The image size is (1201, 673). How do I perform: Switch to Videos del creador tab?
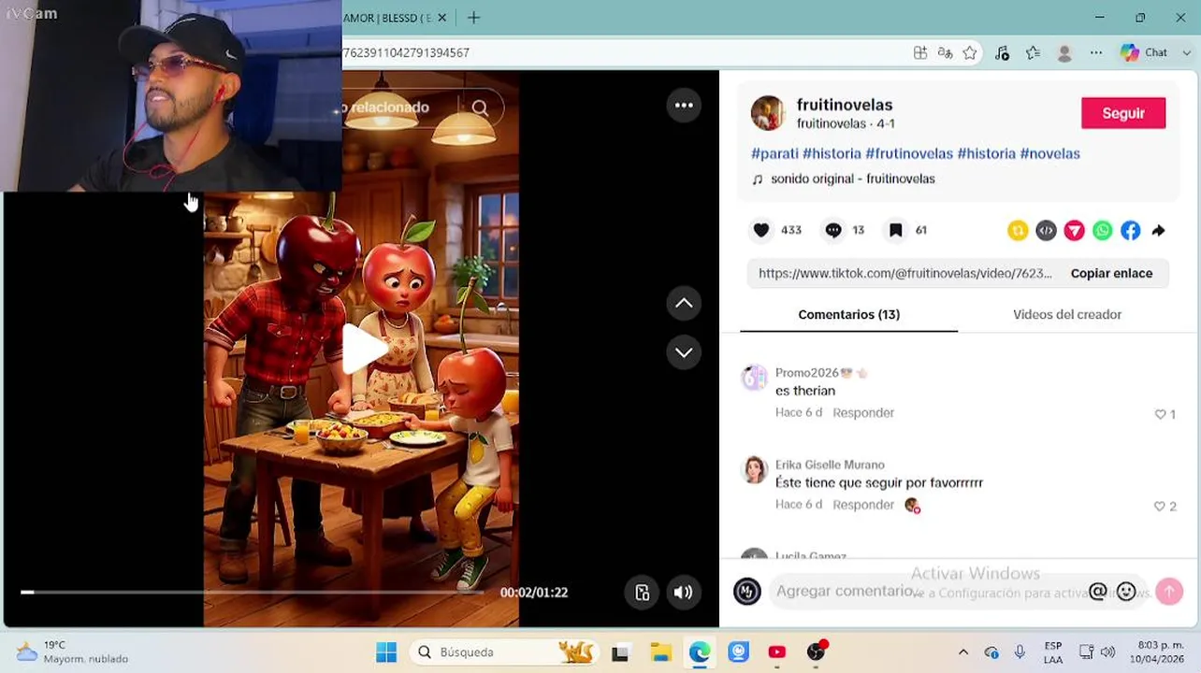click(x=1067, y=314)
